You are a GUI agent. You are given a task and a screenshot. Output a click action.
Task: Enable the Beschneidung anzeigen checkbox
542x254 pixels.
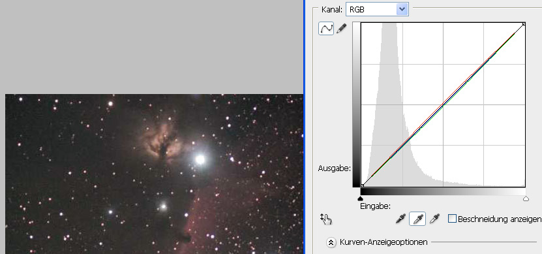452,219
